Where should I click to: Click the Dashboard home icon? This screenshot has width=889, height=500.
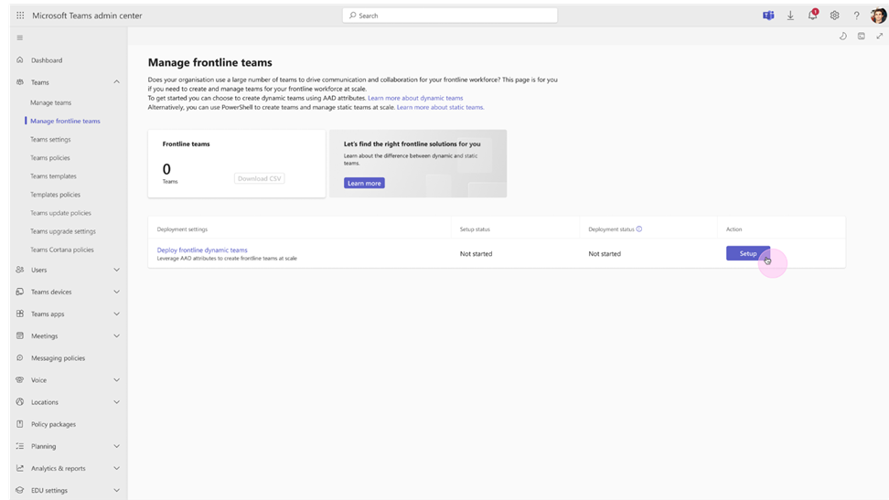click(x=20, y=59)
